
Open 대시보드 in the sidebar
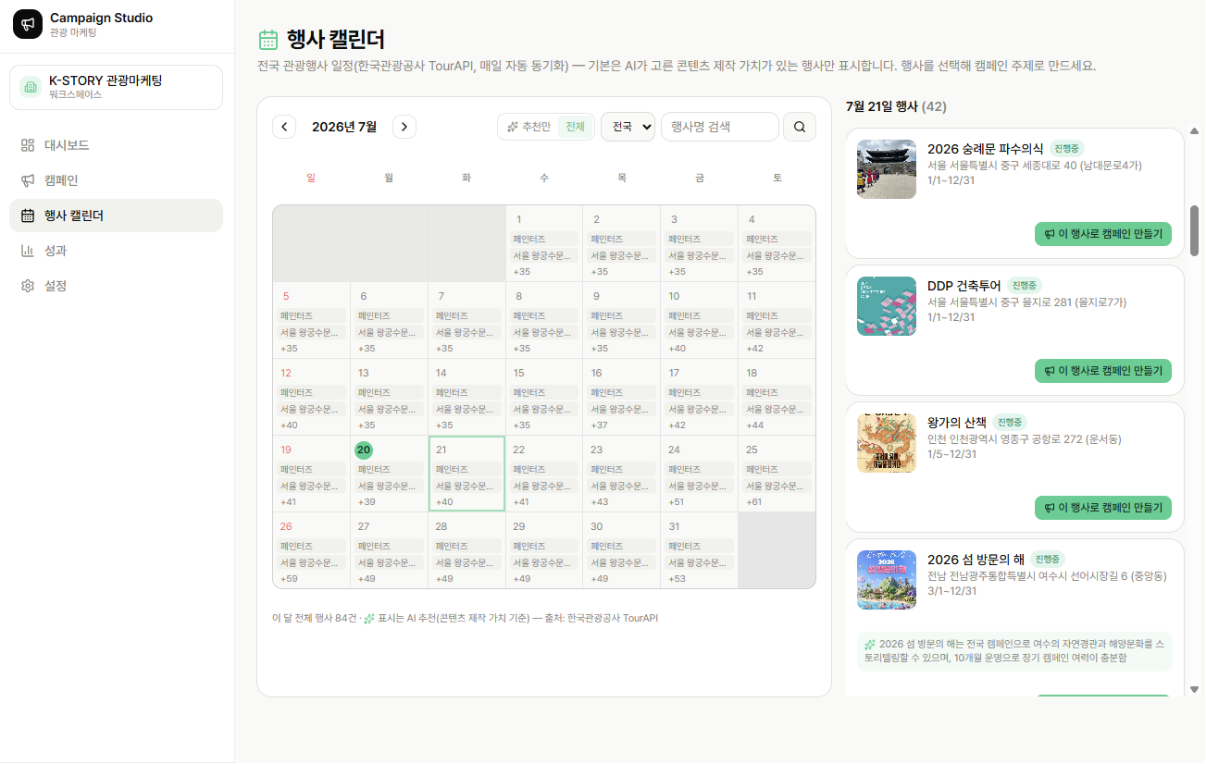(116, 145)
